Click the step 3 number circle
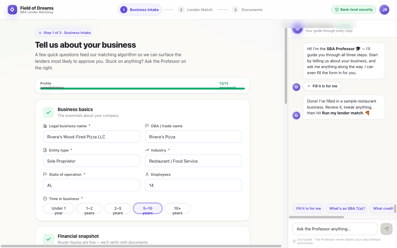The image size is (397, 248). click(x=235, y=10)
